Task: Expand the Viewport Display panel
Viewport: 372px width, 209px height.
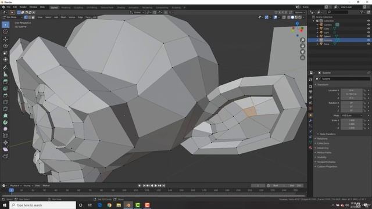Action: (x=325, y=162)
